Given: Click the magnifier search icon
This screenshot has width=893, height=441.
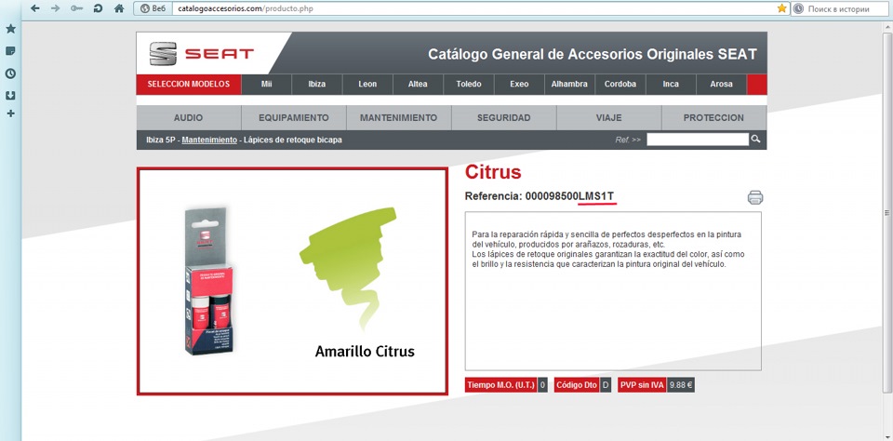Looking at the screenshot, I should (755, 139).
